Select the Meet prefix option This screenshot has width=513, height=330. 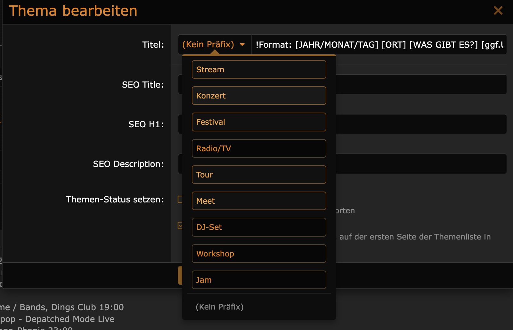[x=259, y=201]
